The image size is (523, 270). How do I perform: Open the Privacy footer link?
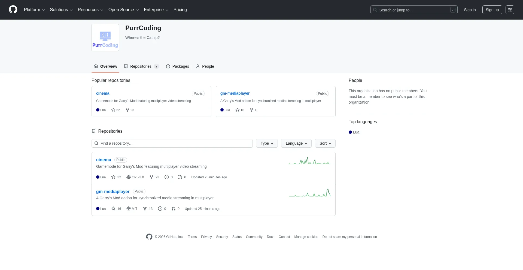pyautogui.click(x=206, y=237)
